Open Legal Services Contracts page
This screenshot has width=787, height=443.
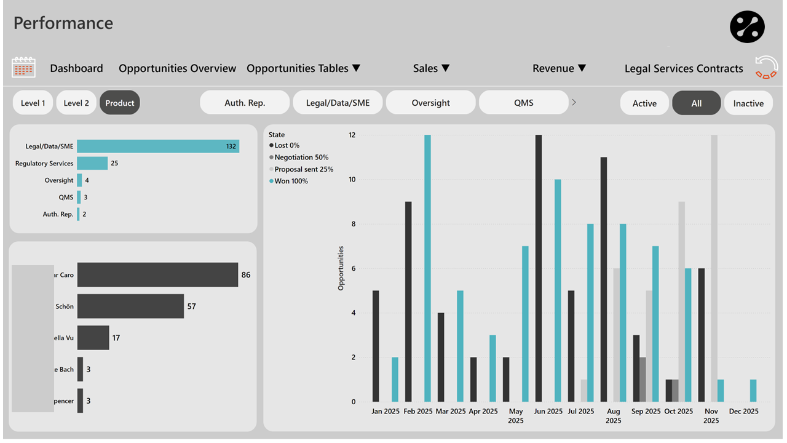tap(684, 68)
